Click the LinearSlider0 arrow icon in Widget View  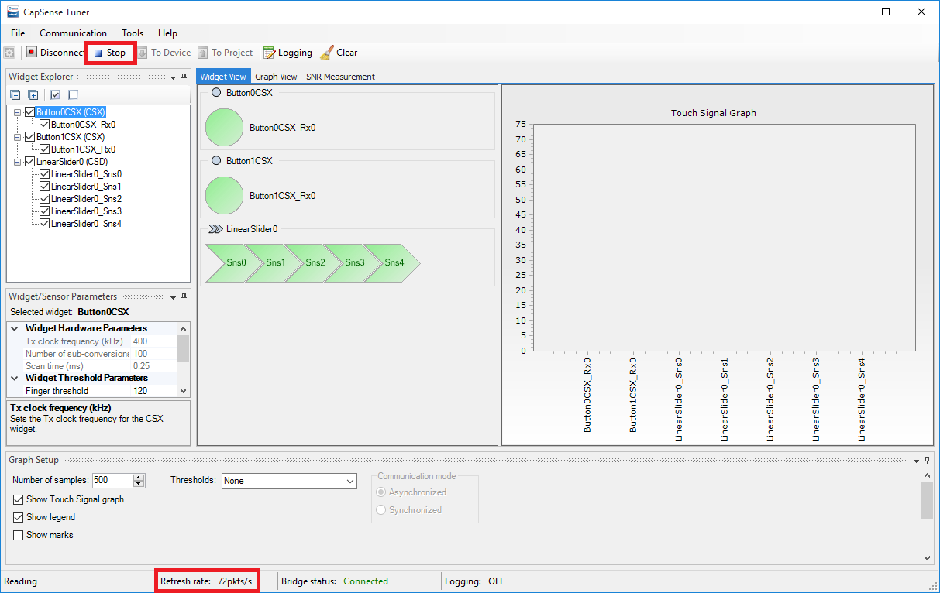[216, 229]
